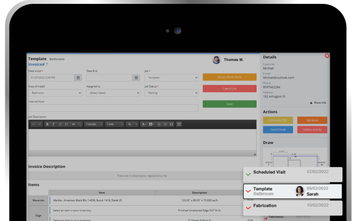Toggle italic in the Job Description editor

tap(53, 124)
